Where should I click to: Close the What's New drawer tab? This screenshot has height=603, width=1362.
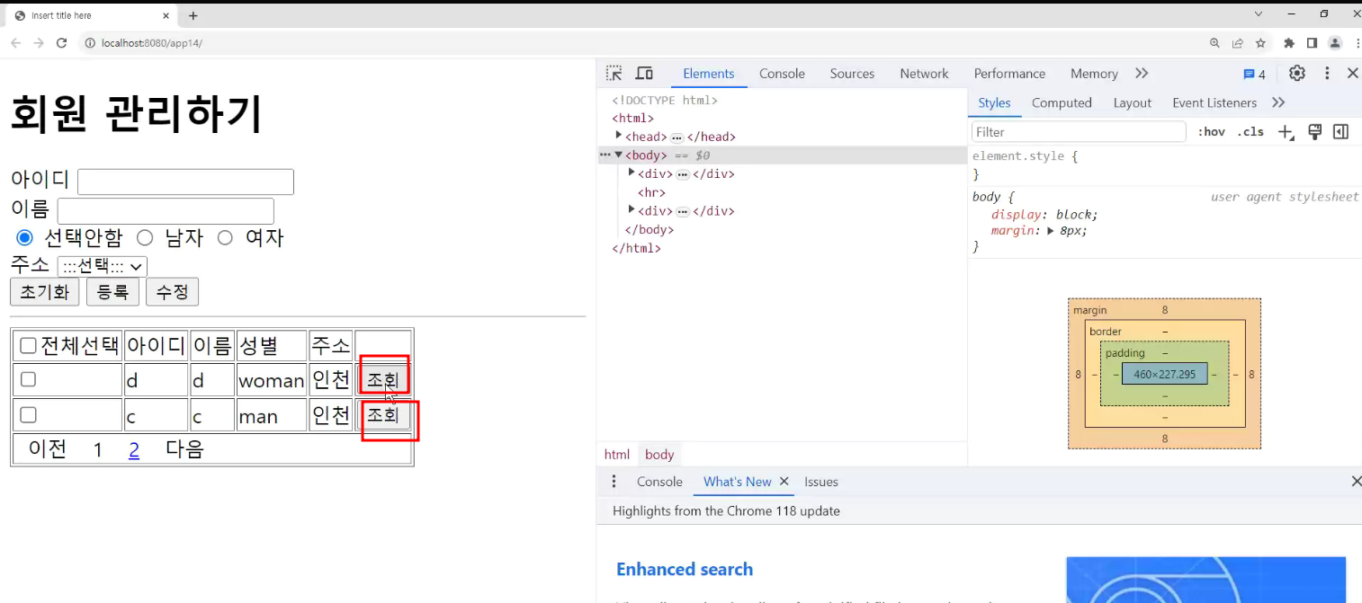[784, 482]
